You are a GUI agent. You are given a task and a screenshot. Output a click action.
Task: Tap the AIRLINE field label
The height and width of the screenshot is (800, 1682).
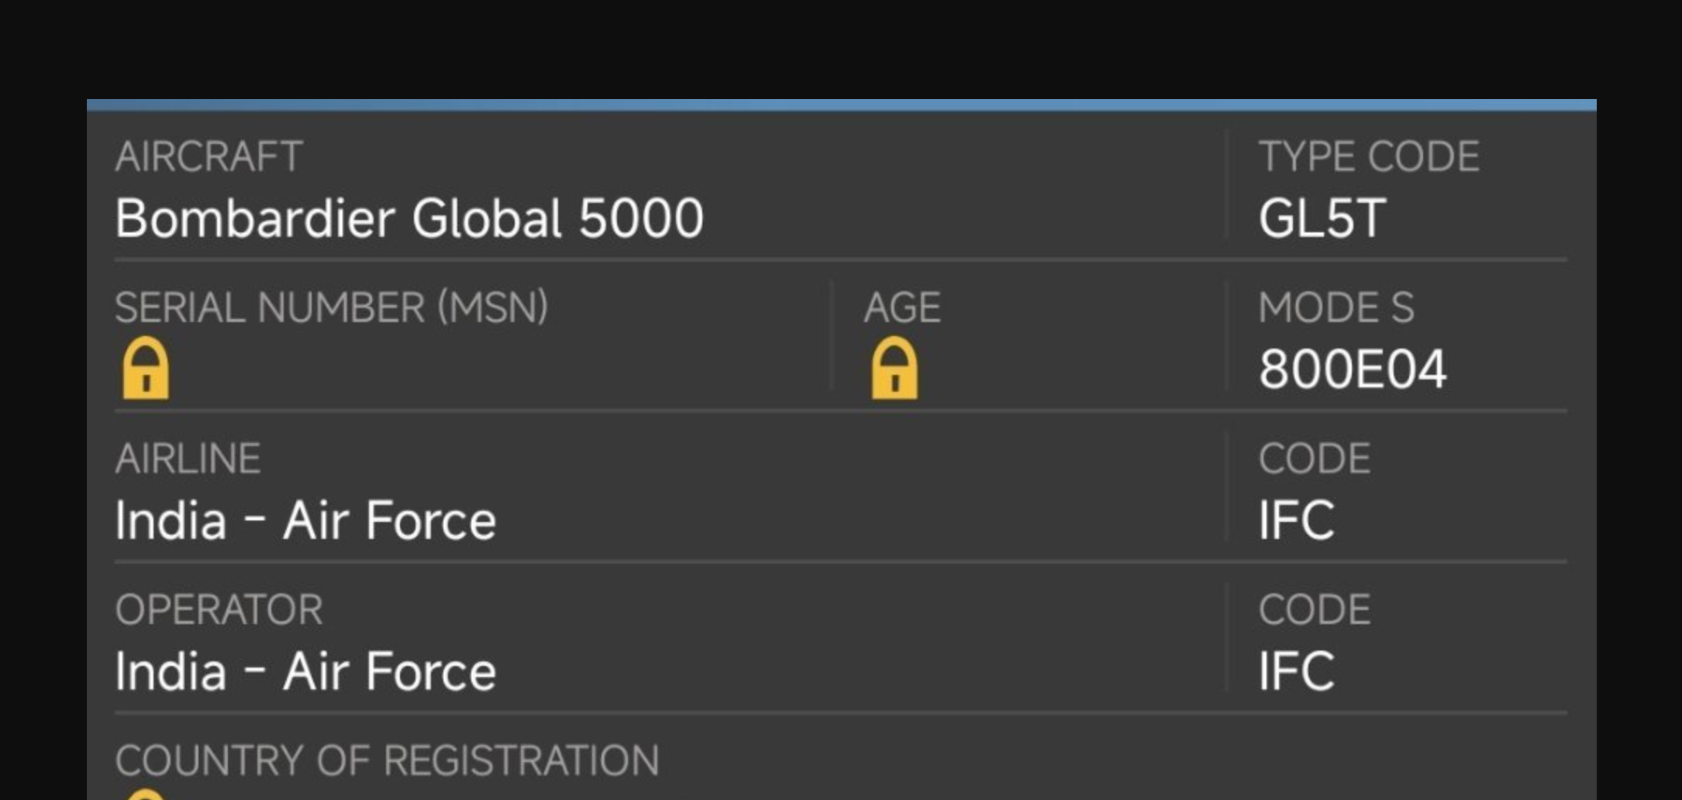click(x=188, y=458)
